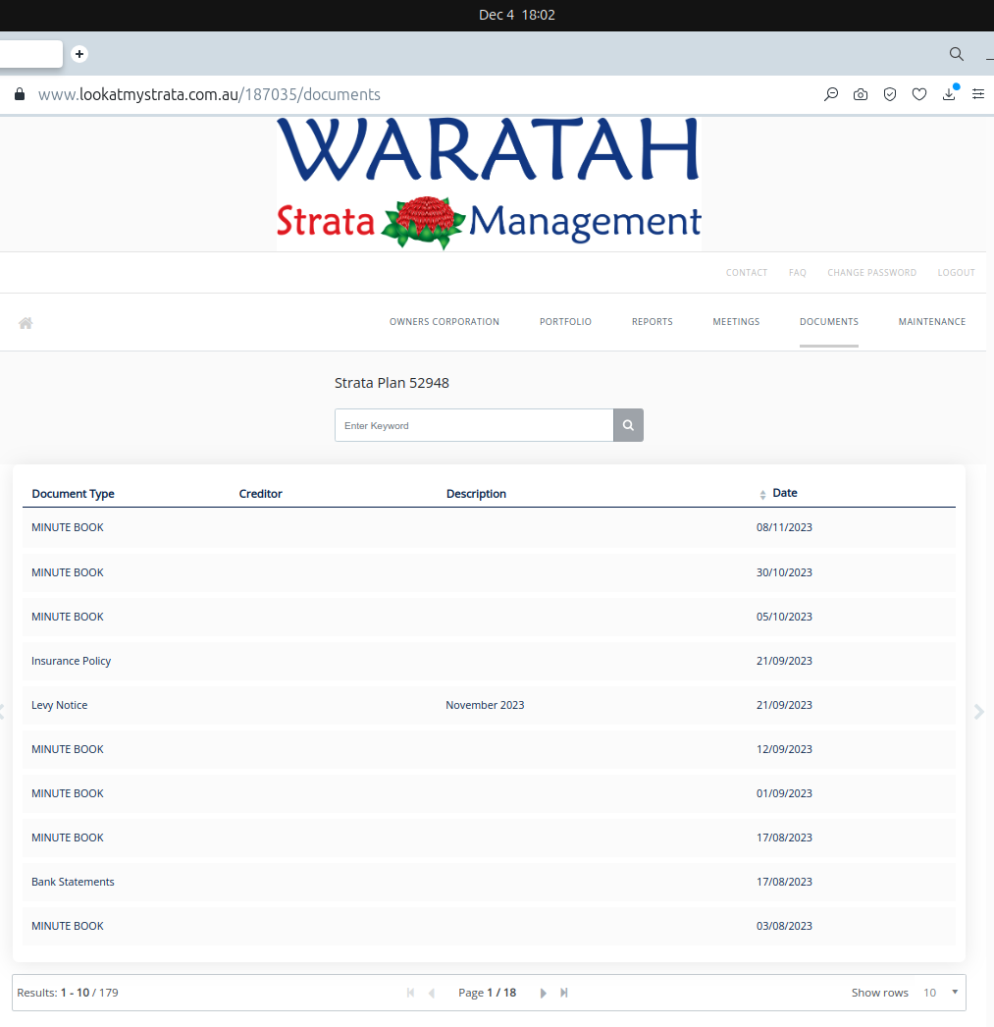Screen dimensions: 994x1027
Task: Open the Insurance Policy document row
Action: (71, 661)
